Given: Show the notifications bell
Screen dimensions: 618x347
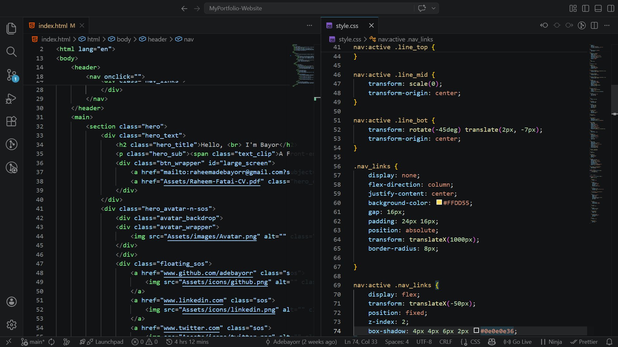Looking at the screenshot, I should 609,342.
